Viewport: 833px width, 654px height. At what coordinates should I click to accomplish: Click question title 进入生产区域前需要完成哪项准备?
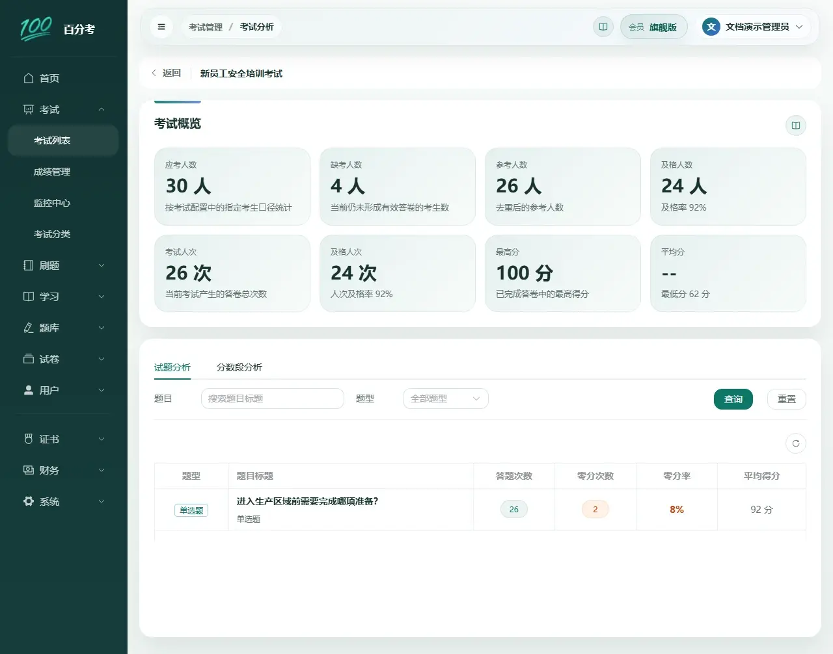pos(307,501)
